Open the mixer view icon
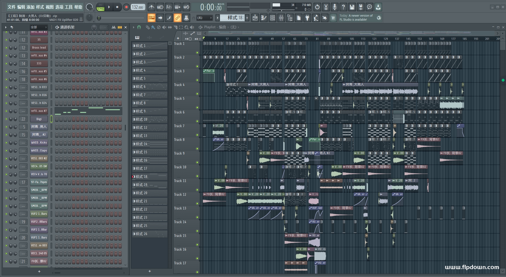506x277 pixels. click(x=281, y=18)
